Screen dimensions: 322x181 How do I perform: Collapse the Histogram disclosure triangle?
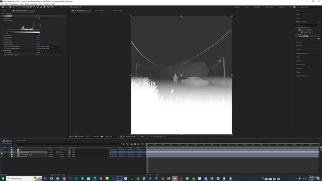4,20
